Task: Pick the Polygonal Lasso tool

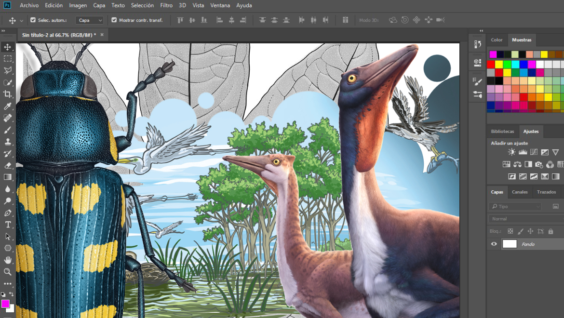Action: click(8, 70)
